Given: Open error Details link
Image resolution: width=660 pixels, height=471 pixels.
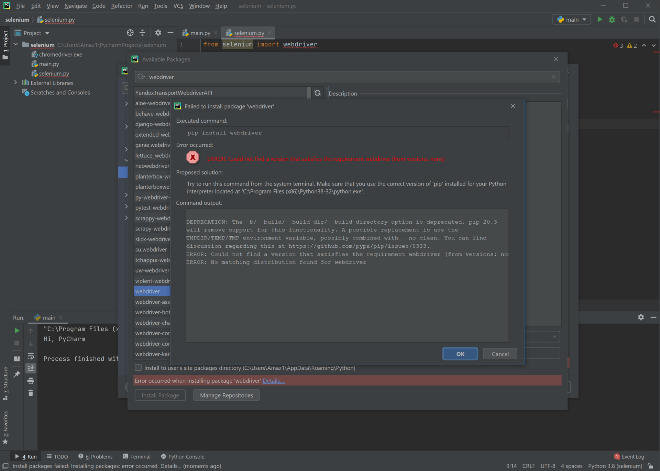Looking at the screenshot, I should click(273, 381).
